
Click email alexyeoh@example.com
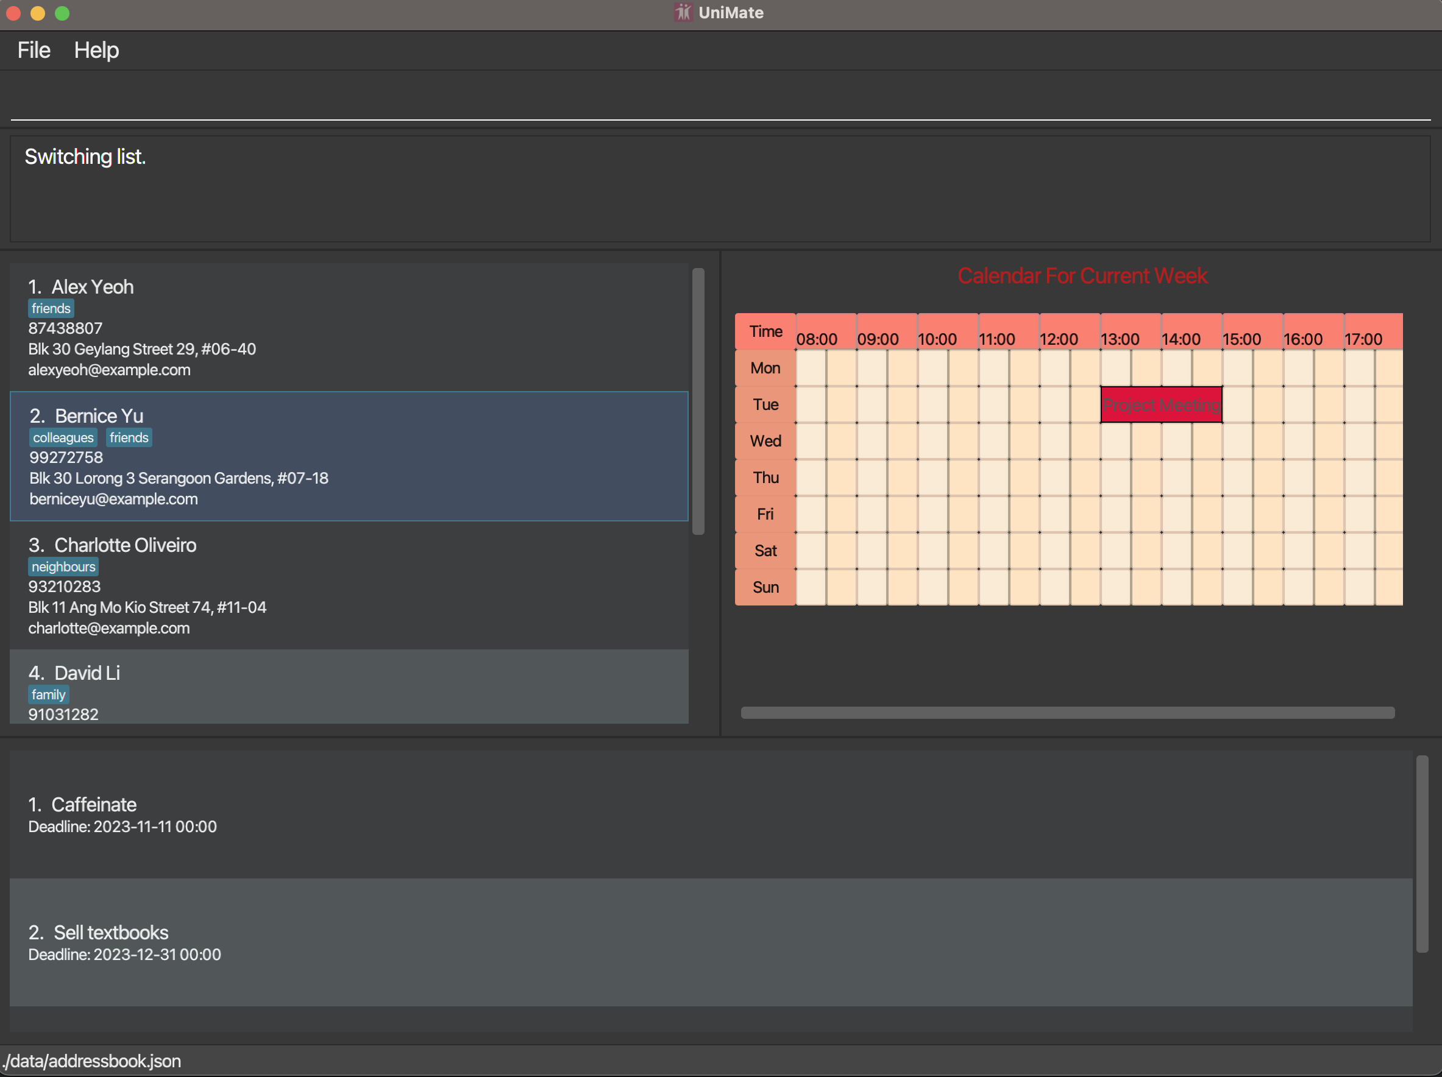110,370
